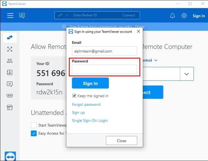The image size is (208, 161).
Task: Click the large blue Connect button behind the dialog
Action: tap(153, 92)
